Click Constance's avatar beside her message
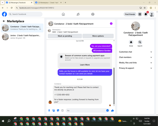Image resolution: width=158 pixels, height=126 pixels. coord(50,102)
